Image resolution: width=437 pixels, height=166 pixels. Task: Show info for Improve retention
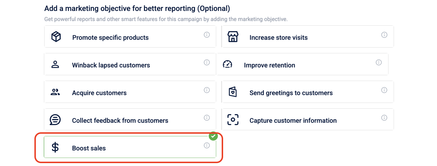379,63
